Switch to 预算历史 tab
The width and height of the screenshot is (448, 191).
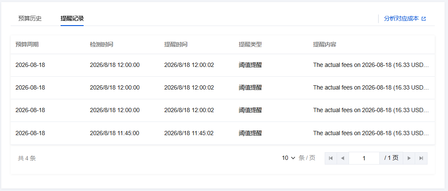pos(30,19)
